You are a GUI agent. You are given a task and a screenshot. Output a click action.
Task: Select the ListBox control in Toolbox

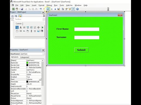31,27
